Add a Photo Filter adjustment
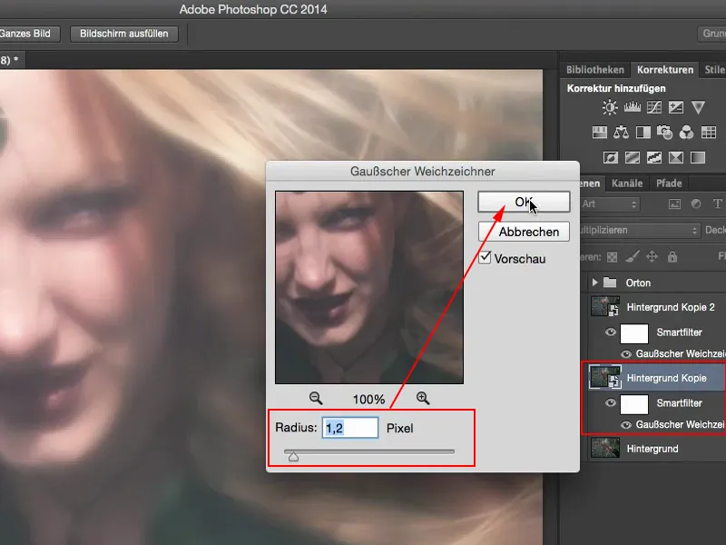This screenshot has height=545, width=726. (x=664, y=133)
